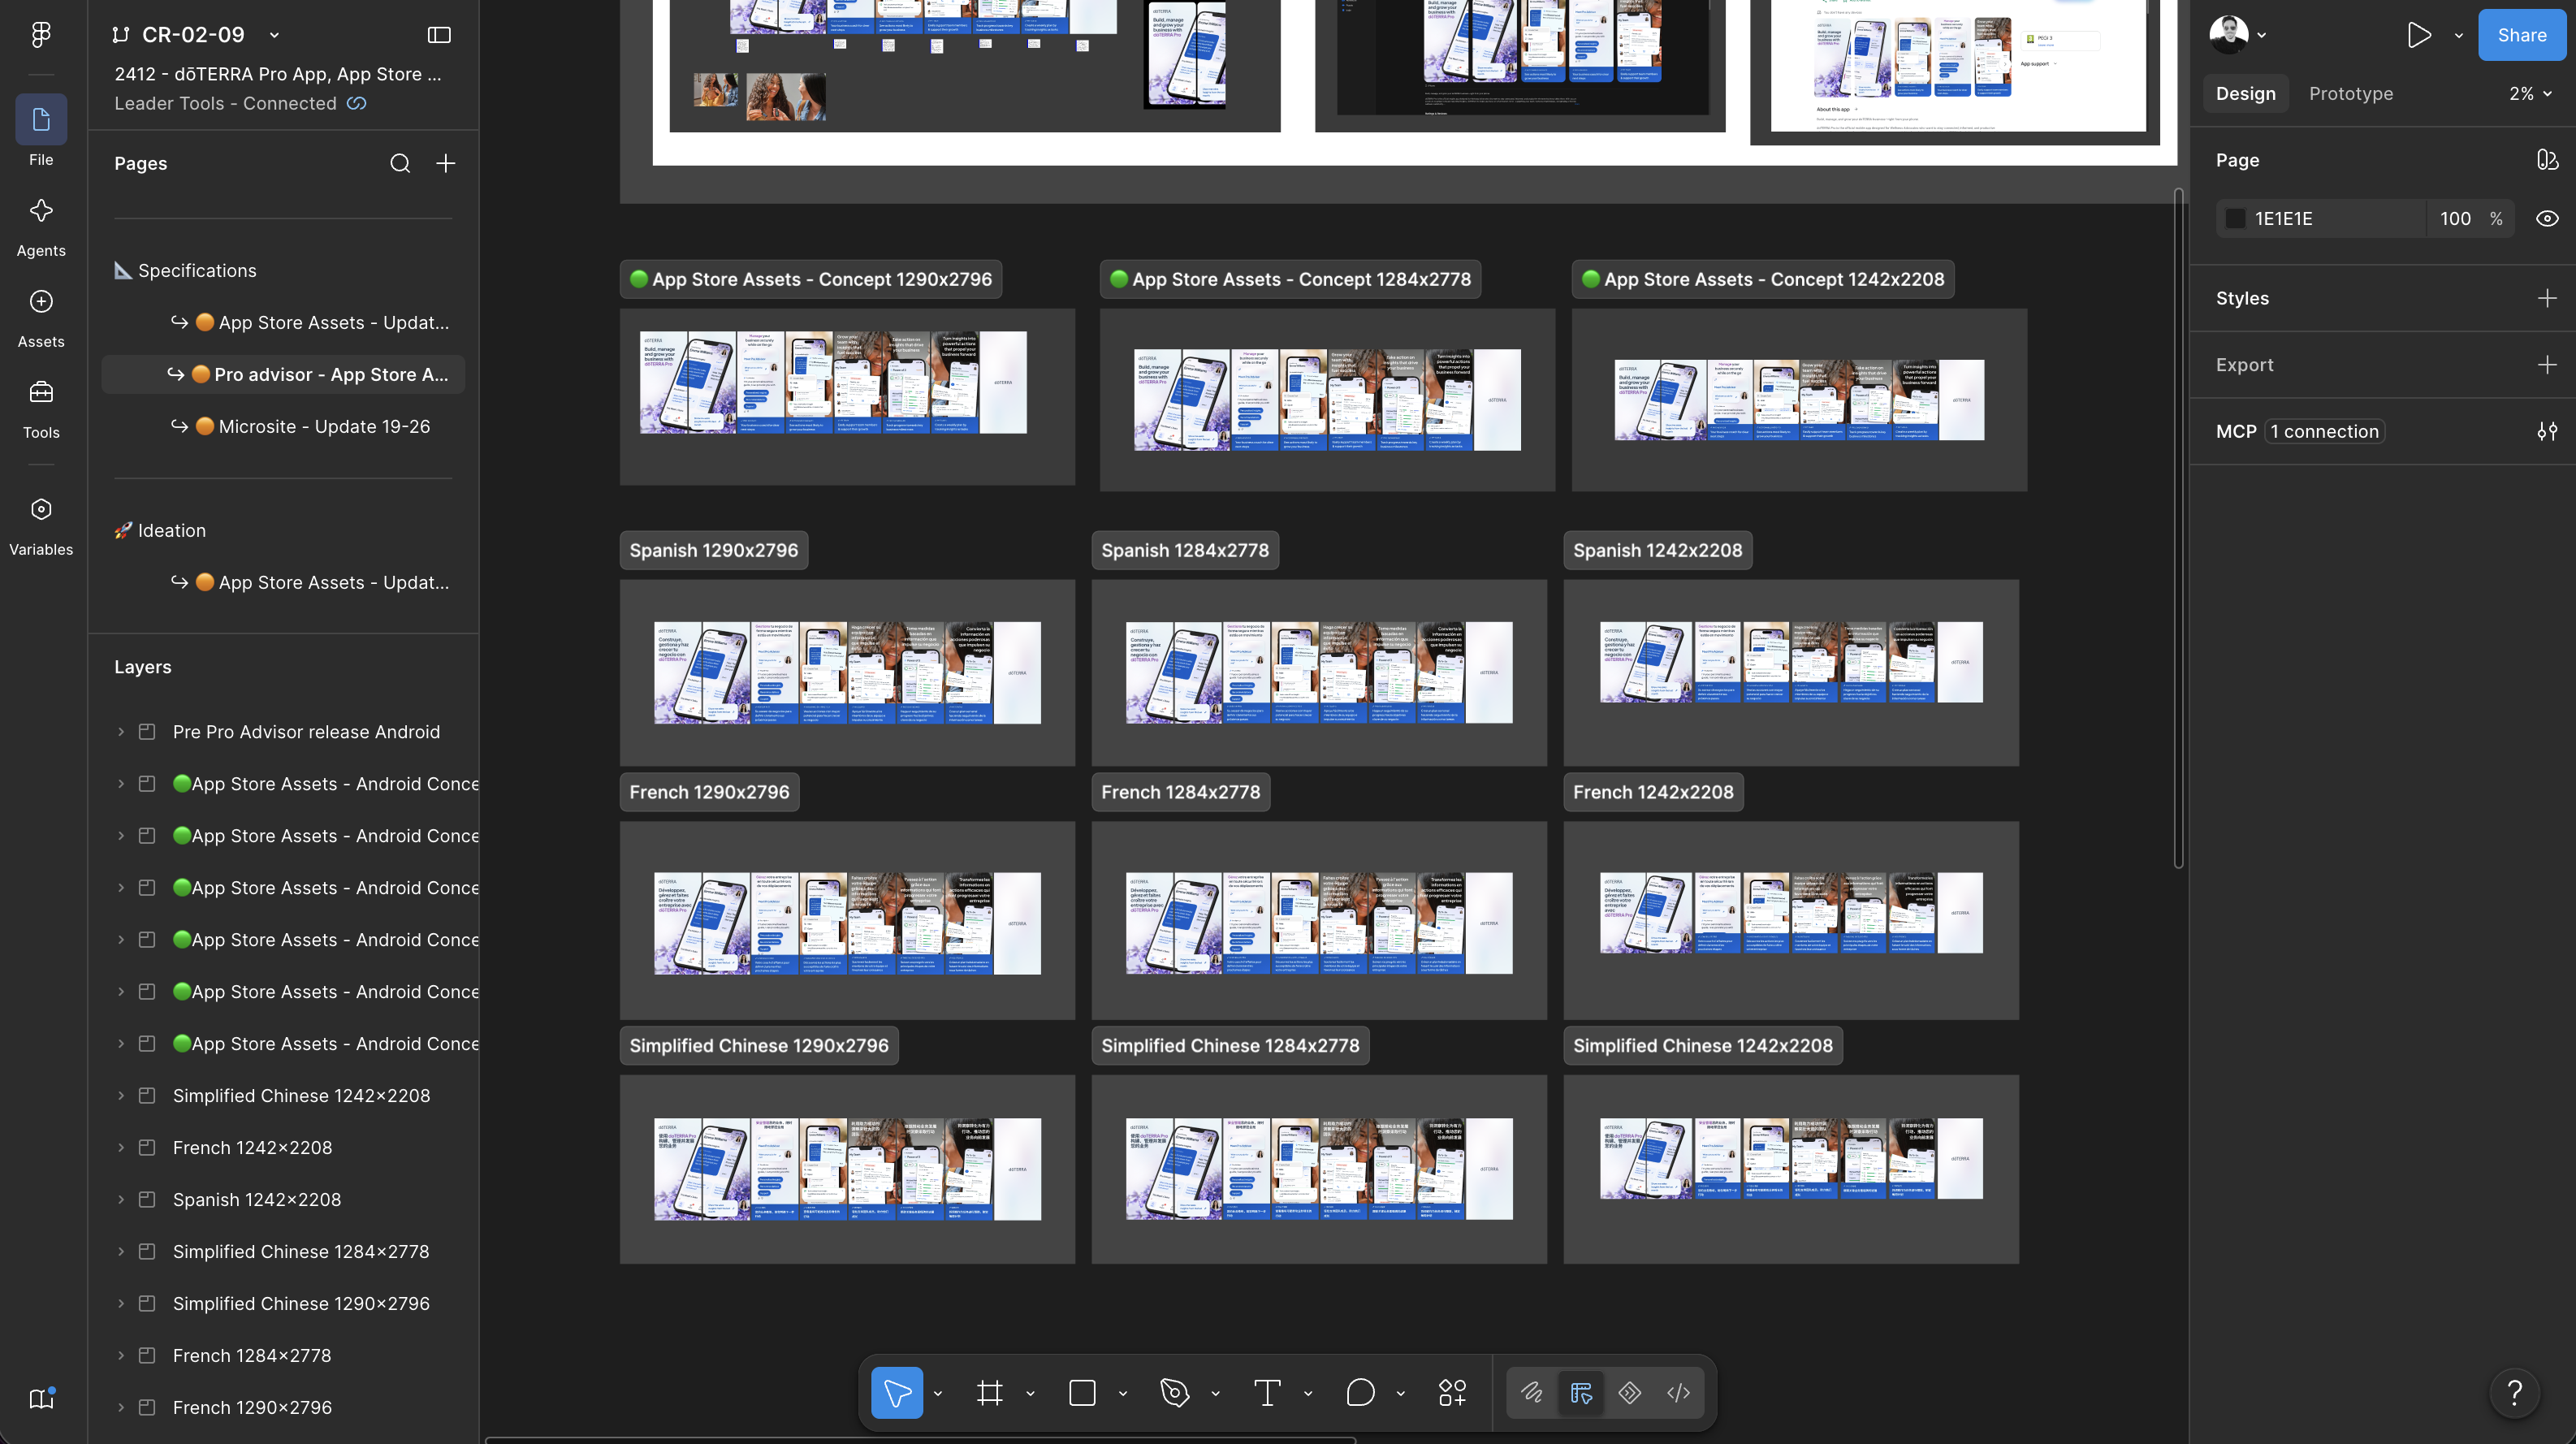Select the Pen tool
Screen dimensions: 2576x1444
click(x=1174, y=1392)
